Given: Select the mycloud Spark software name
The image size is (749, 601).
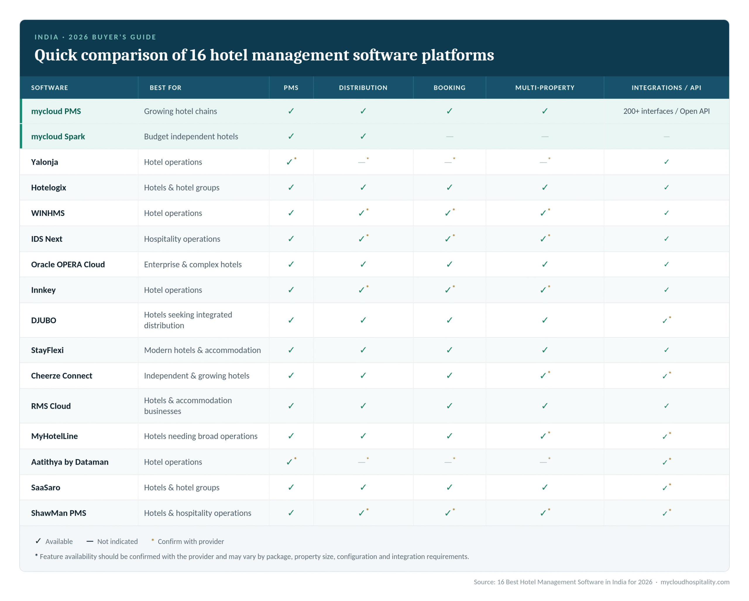Looking at the screenshot, I should pos(58,137).
